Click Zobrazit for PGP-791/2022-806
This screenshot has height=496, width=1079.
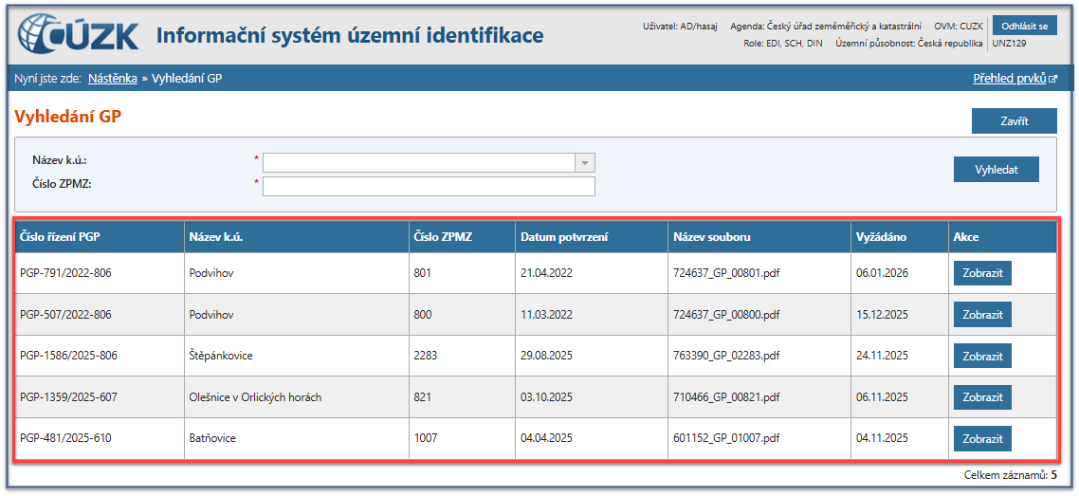982,273
